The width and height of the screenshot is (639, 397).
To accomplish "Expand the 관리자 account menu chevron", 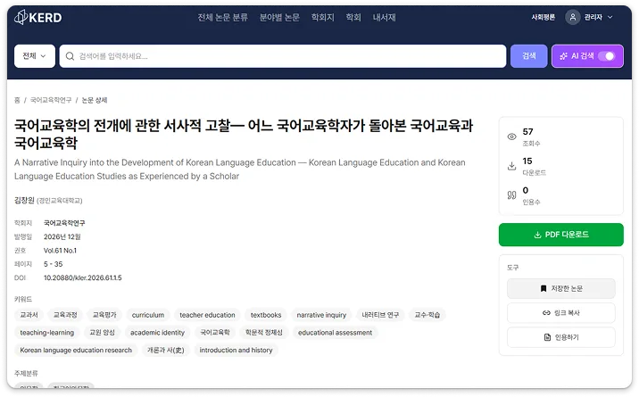I will pos(610,17).
